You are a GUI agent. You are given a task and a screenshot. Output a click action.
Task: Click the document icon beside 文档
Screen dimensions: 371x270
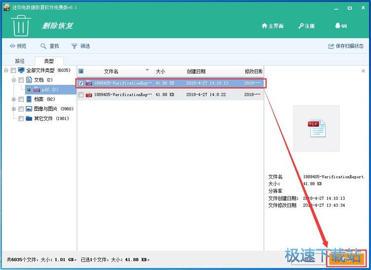[x=29, y=80]
